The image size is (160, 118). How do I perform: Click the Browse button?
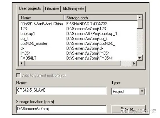click(128, 109)
